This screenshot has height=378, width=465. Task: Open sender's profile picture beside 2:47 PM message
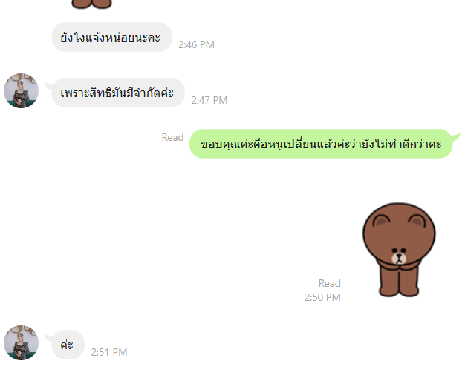tap(21, 90)
